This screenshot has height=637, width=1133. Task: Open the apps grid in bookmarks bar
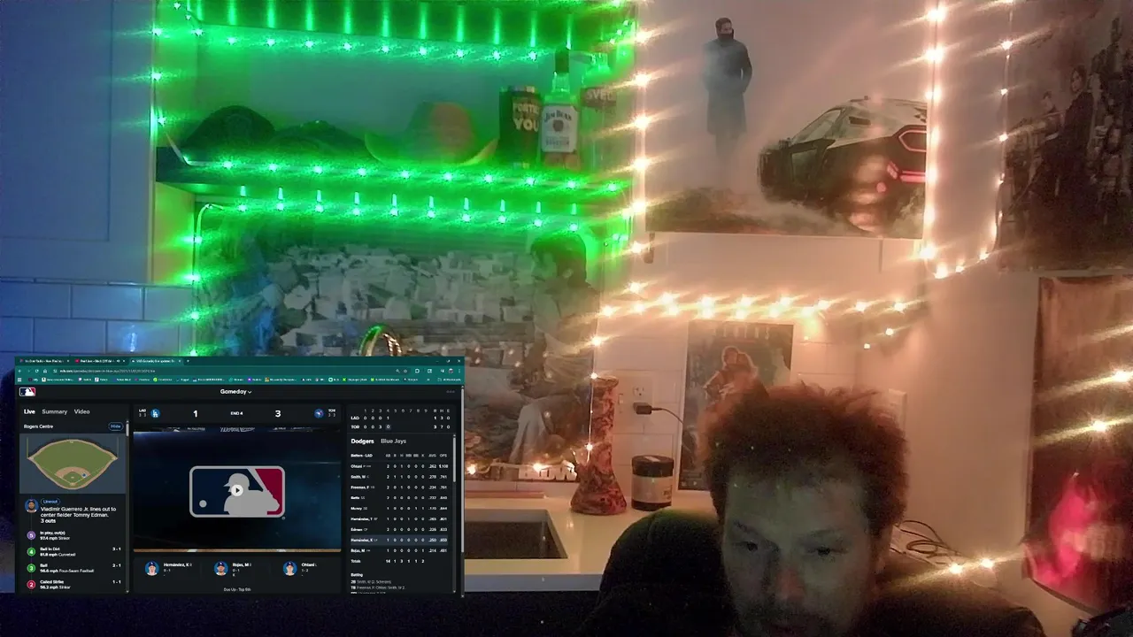click(19, 380)
